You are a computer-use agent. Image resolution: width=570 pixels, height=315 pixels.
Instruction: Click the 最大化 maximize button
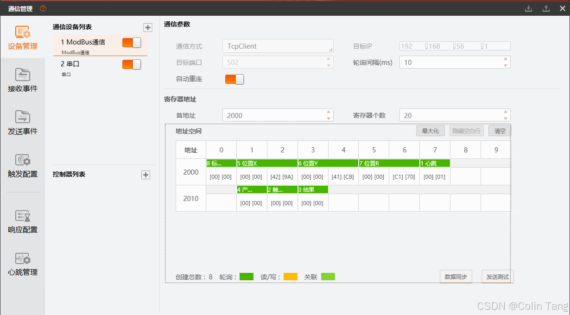click(431, 131)
